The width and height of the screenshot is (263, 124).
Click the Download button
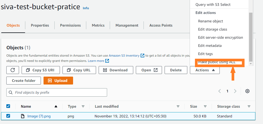tap(116, 70)
